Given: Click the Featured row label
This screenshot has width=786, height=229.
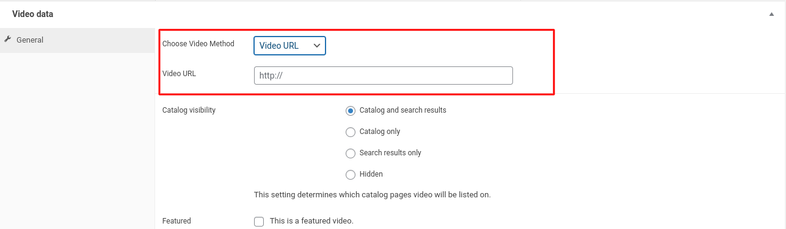Looking at the screenshot, I should tap(176, 221).
